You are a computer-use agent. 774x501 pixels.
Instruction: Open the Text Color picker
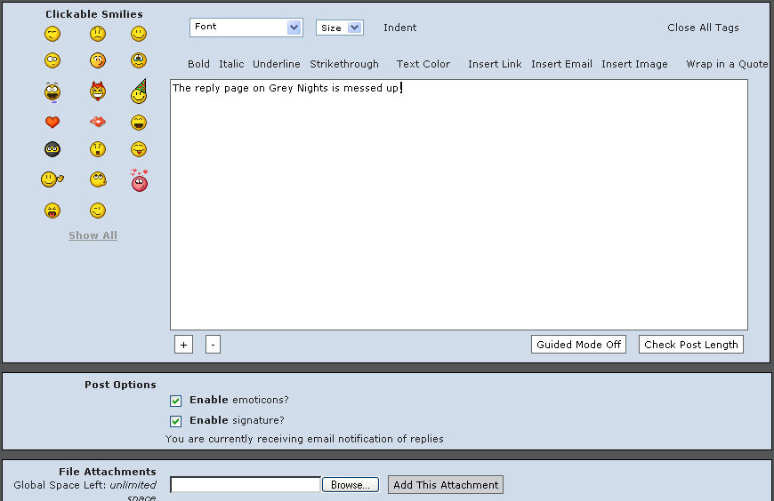[423, 64]
